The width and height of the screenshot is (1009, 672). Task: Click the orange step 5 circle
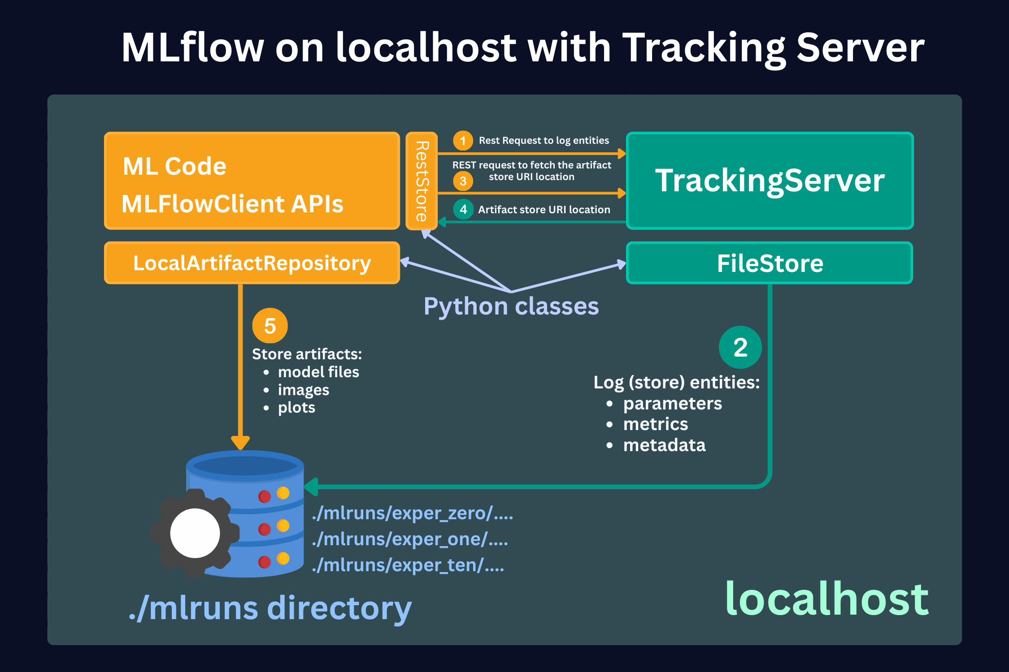(270, 326)
